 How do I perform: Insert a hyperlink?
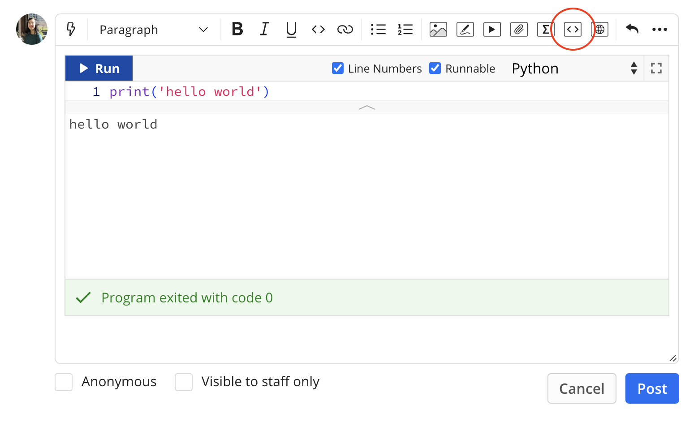[x=345, y=30]
